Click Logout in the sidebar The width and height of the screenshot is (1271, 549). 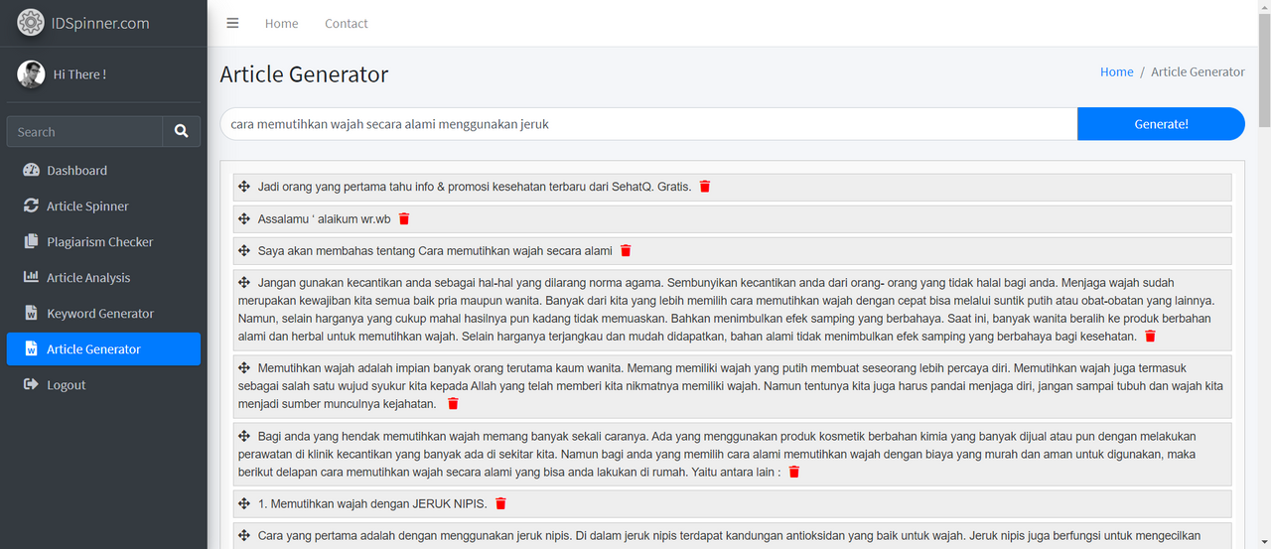point(103,384)
